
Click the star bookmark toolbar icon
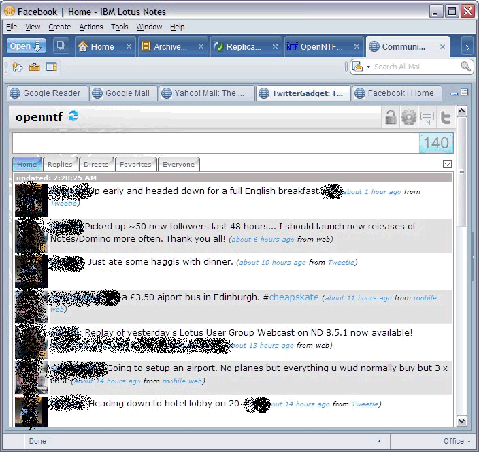pos(18,67)
